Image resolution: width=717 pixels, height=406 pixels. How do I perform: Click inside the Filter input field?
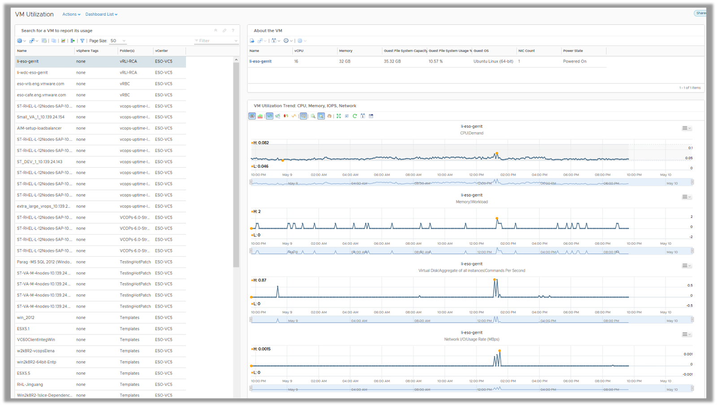point(215,41)
